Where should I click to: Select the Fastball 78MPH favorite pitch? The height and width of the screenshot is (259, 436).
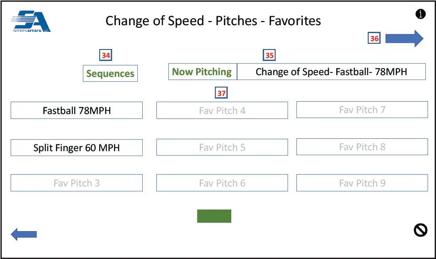[x=77, y=110]
